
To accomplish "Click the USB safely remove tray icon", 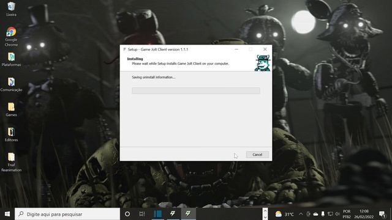I will (x=323, y=214).
